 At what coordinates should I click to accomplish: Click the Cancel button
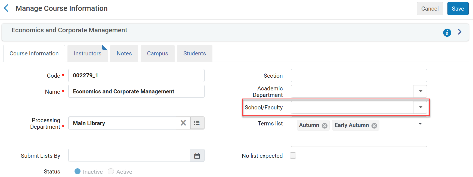(430, 9)
